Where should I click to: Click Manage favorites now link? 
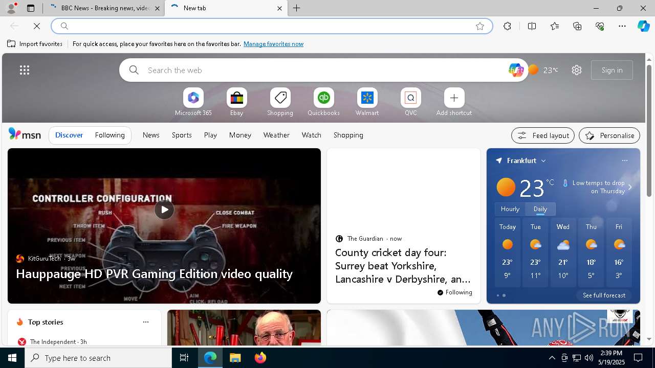coord(273,44)
